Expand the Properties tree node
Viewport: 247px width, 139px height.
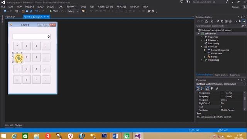(x=201, y=37)
